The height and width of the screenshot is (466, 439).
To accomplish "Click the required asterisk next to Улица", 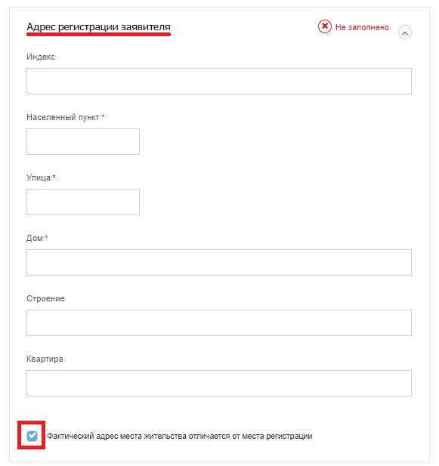I will pyautogui.click(x=54, y=177).
